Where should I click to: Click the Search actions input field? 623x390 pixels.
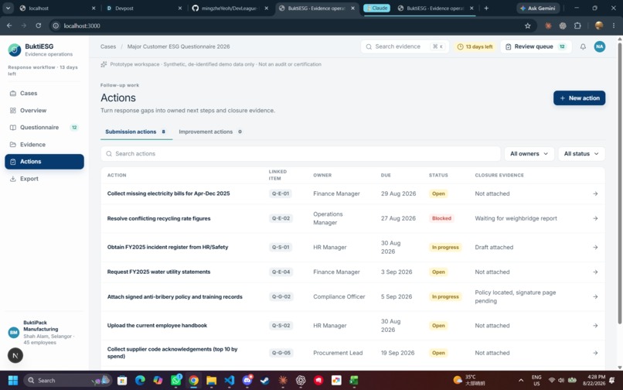(x=301, y=154)
